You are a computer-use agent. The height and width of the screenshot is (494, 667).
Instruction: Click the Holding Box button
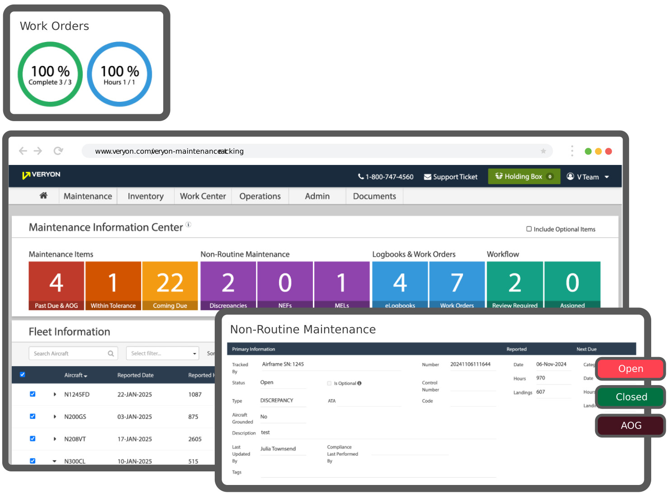[524, 176]
